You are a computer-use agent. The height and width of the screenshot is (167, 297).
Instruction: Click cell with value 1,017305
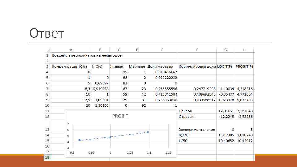tap(226, 135)
